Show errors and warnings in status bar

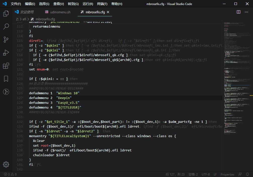(x=10, y=174)
